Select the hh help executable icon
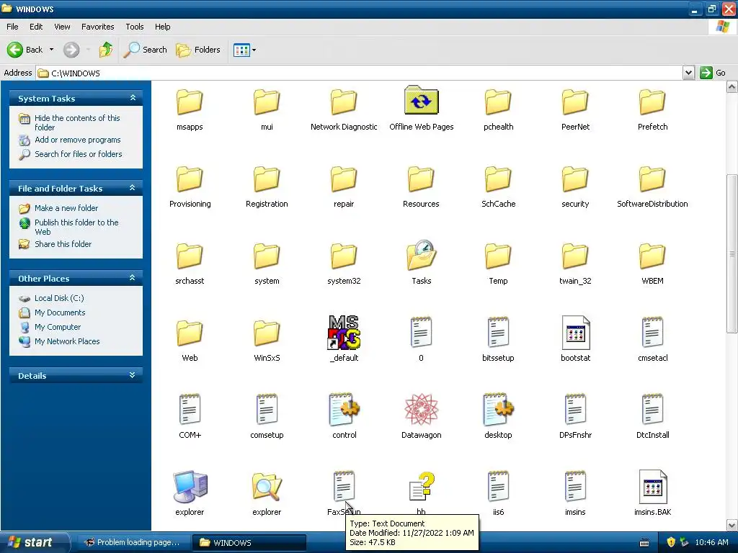Viewport: 738px width, 553px height. click(x=421, y=487)
